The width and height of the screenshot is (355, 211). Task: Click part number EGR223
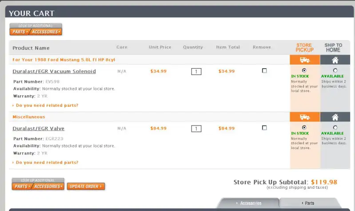coord(54,139)
